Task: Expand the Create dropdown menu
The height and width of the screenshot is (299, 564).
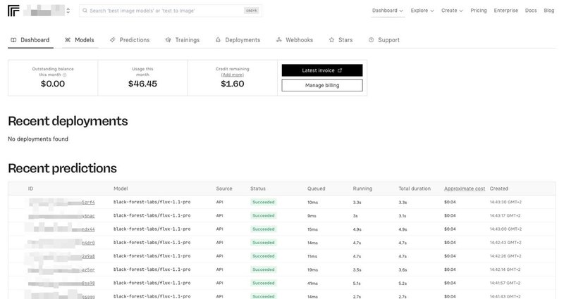Action: pos(452,11)
